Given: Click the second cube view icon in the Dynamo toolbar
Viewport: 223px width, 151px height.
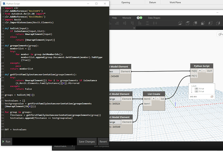Looking at the screenshot, I should [188, 23].
